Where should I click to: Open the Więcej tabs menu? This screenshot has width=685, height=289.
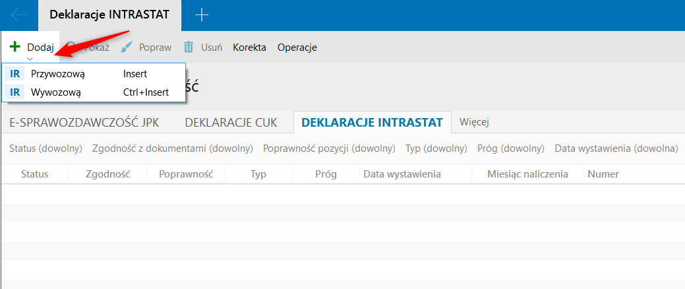coord(474,123)
